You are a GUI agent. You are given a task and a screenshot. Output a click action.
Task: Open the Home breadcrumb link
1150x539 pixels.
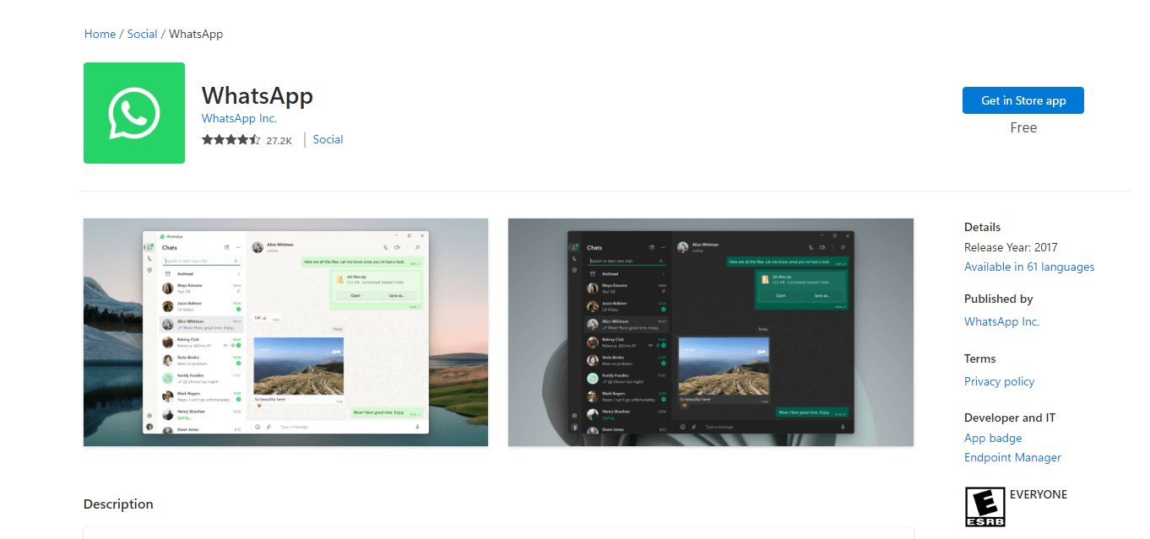99,34
